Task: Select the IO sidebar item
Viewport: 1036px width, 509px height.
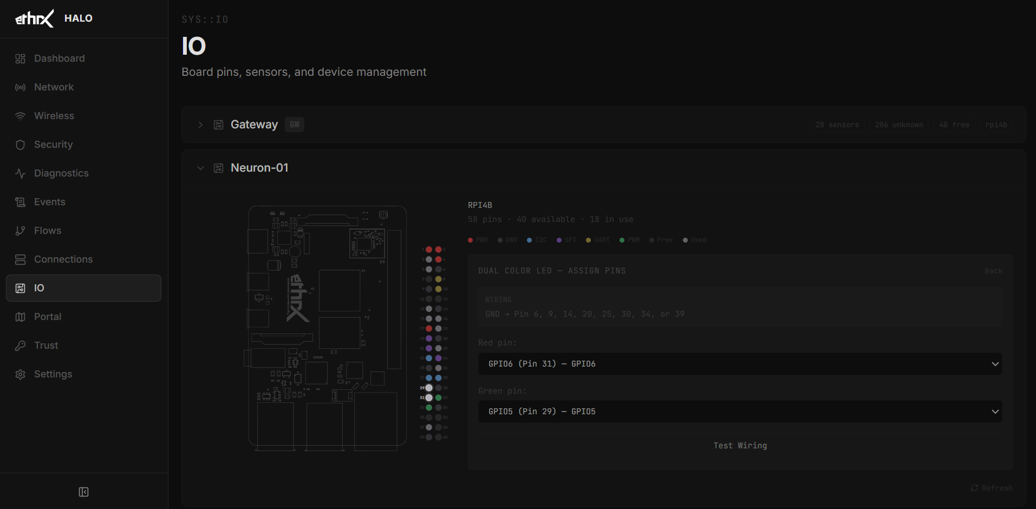Action: tap(83, 288)
